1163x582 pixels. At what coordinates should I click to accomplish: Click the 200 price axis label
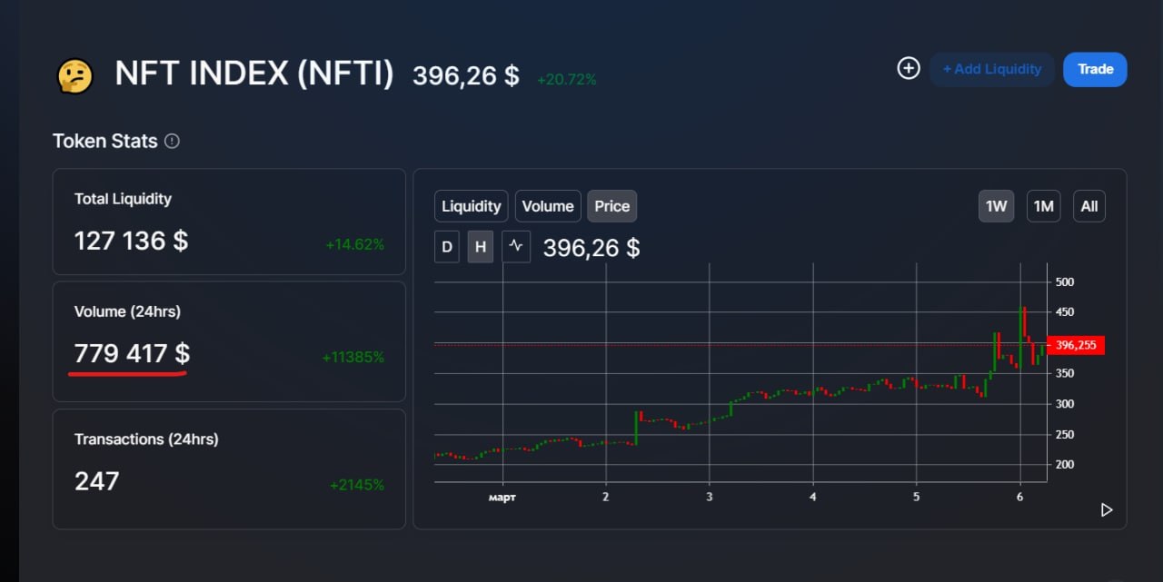click(x=1064, y=465)
